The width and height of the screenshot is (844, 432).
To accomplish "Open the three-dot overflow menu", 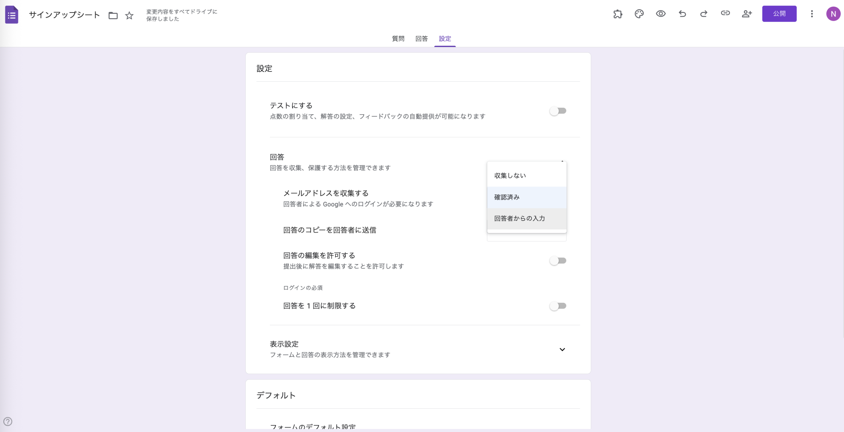I will (812, 14).
